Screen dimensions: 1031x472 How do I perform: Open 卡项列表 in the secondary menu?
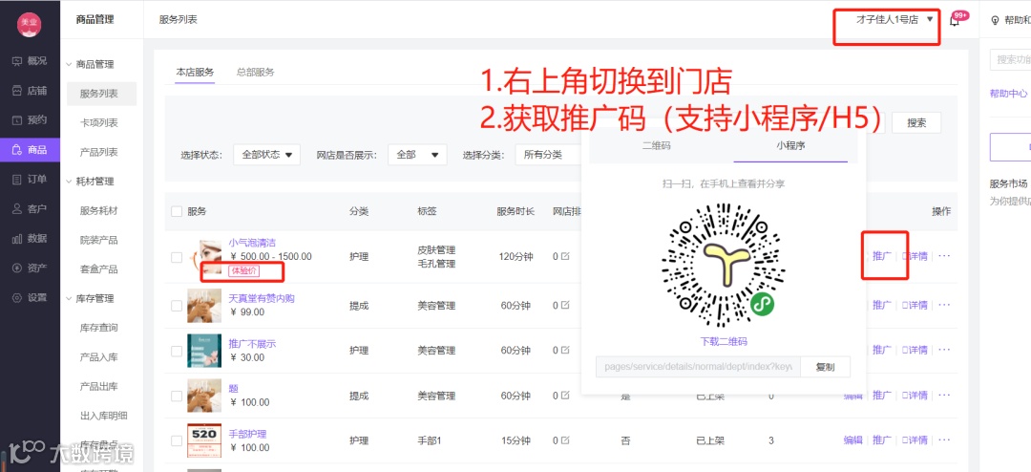pos(98,123)
